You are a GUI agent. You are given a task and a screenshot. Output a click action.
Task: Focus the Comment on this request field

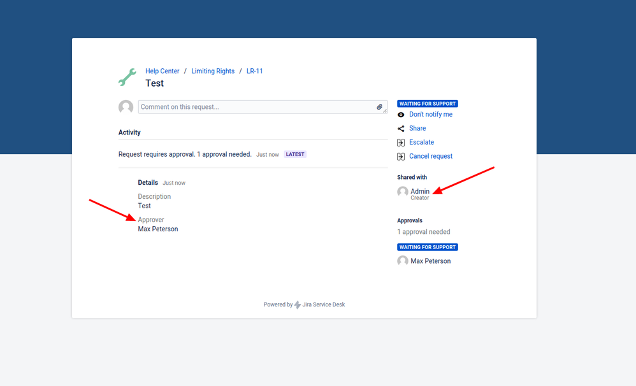coord(263,107)
